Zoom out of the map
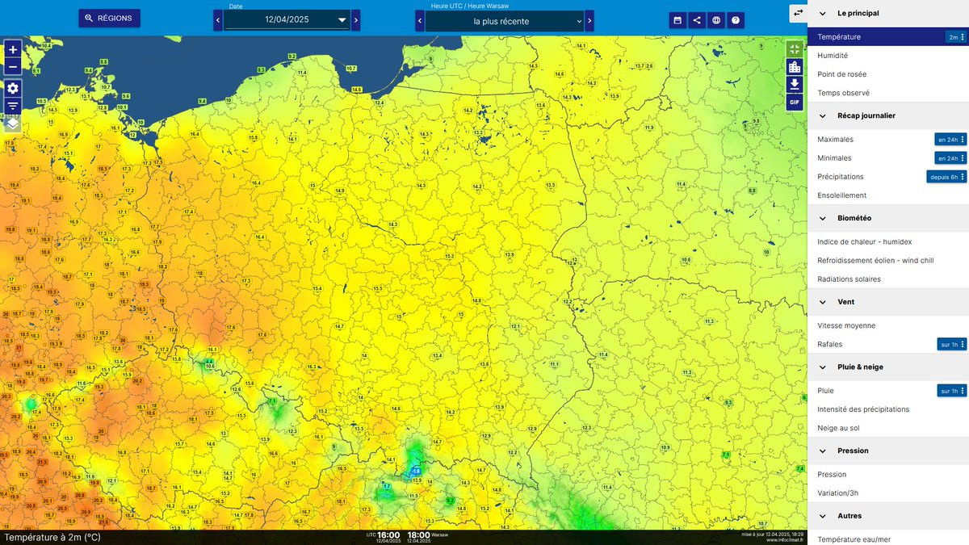Viewport: 969px width, 545px height. (x=13, y=66)
